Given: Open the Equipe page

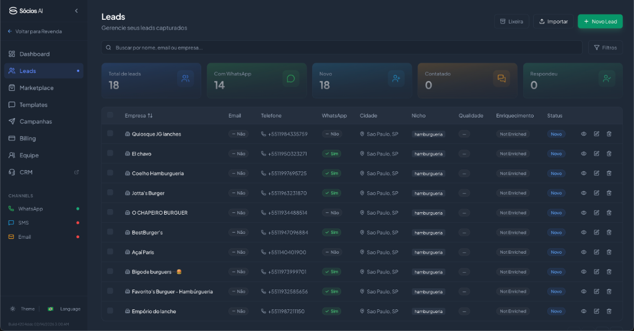Looking at the screenshot, I should pos(44,155).
